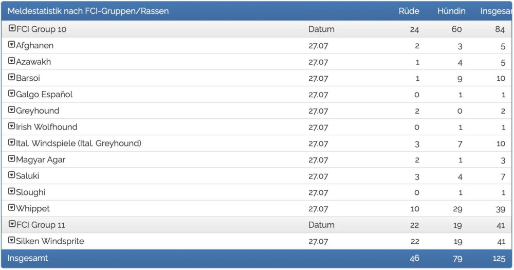
Task: Expand the Irish Wolfhound entry icon
Action: coord(11,126)
